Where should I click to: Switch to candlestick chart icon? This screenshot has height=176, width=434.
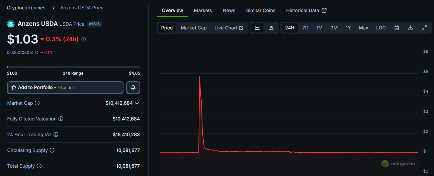[271, 28]
